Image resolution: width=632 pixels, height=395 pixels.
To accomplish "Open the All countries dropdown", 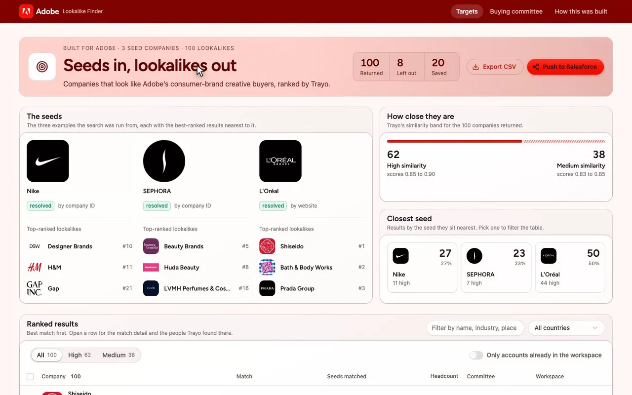I will pyautogui.click(x=566, y=328).
